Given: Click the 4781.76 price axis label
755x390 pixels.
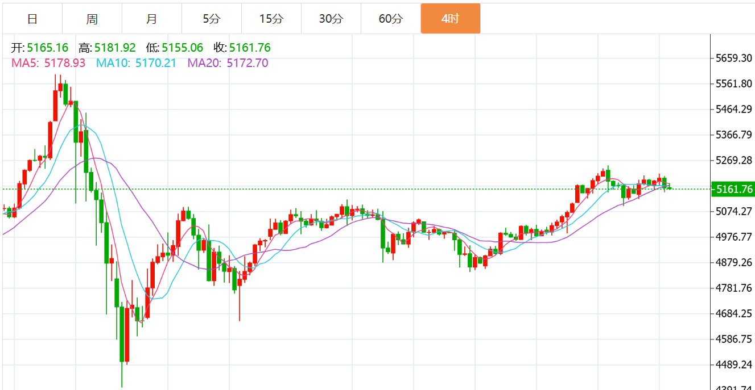Looking at the screenshot, I should click(735, 288).
